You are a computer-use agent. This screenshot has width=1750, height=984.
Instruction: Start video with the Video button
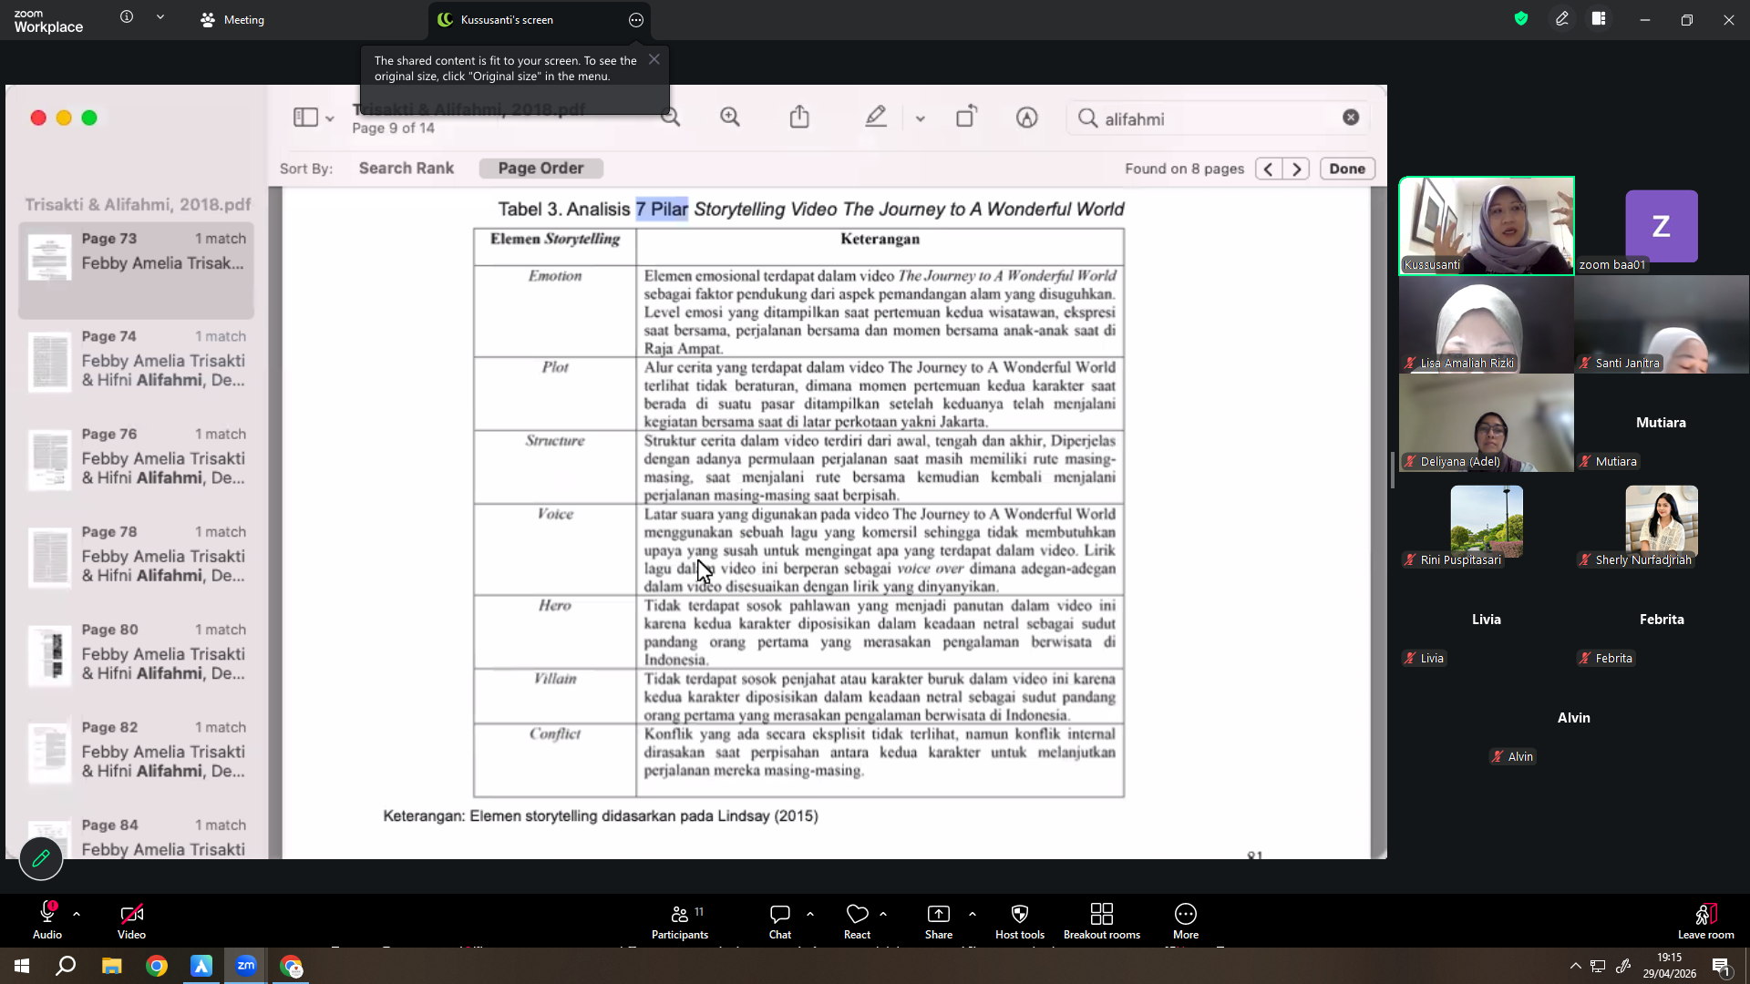[x=131, y=920]
